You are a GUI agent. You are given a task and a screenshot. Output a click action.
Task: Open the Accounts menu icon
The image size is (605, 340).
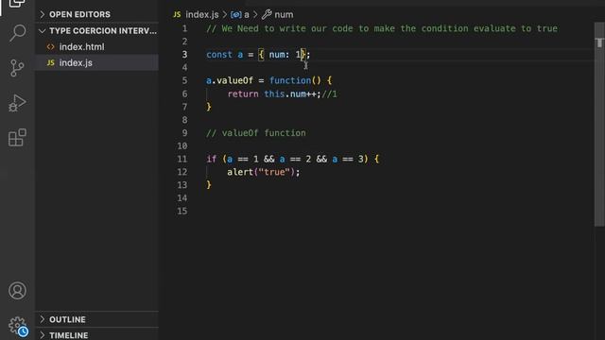pyautogui.click(x=17, y=291)
